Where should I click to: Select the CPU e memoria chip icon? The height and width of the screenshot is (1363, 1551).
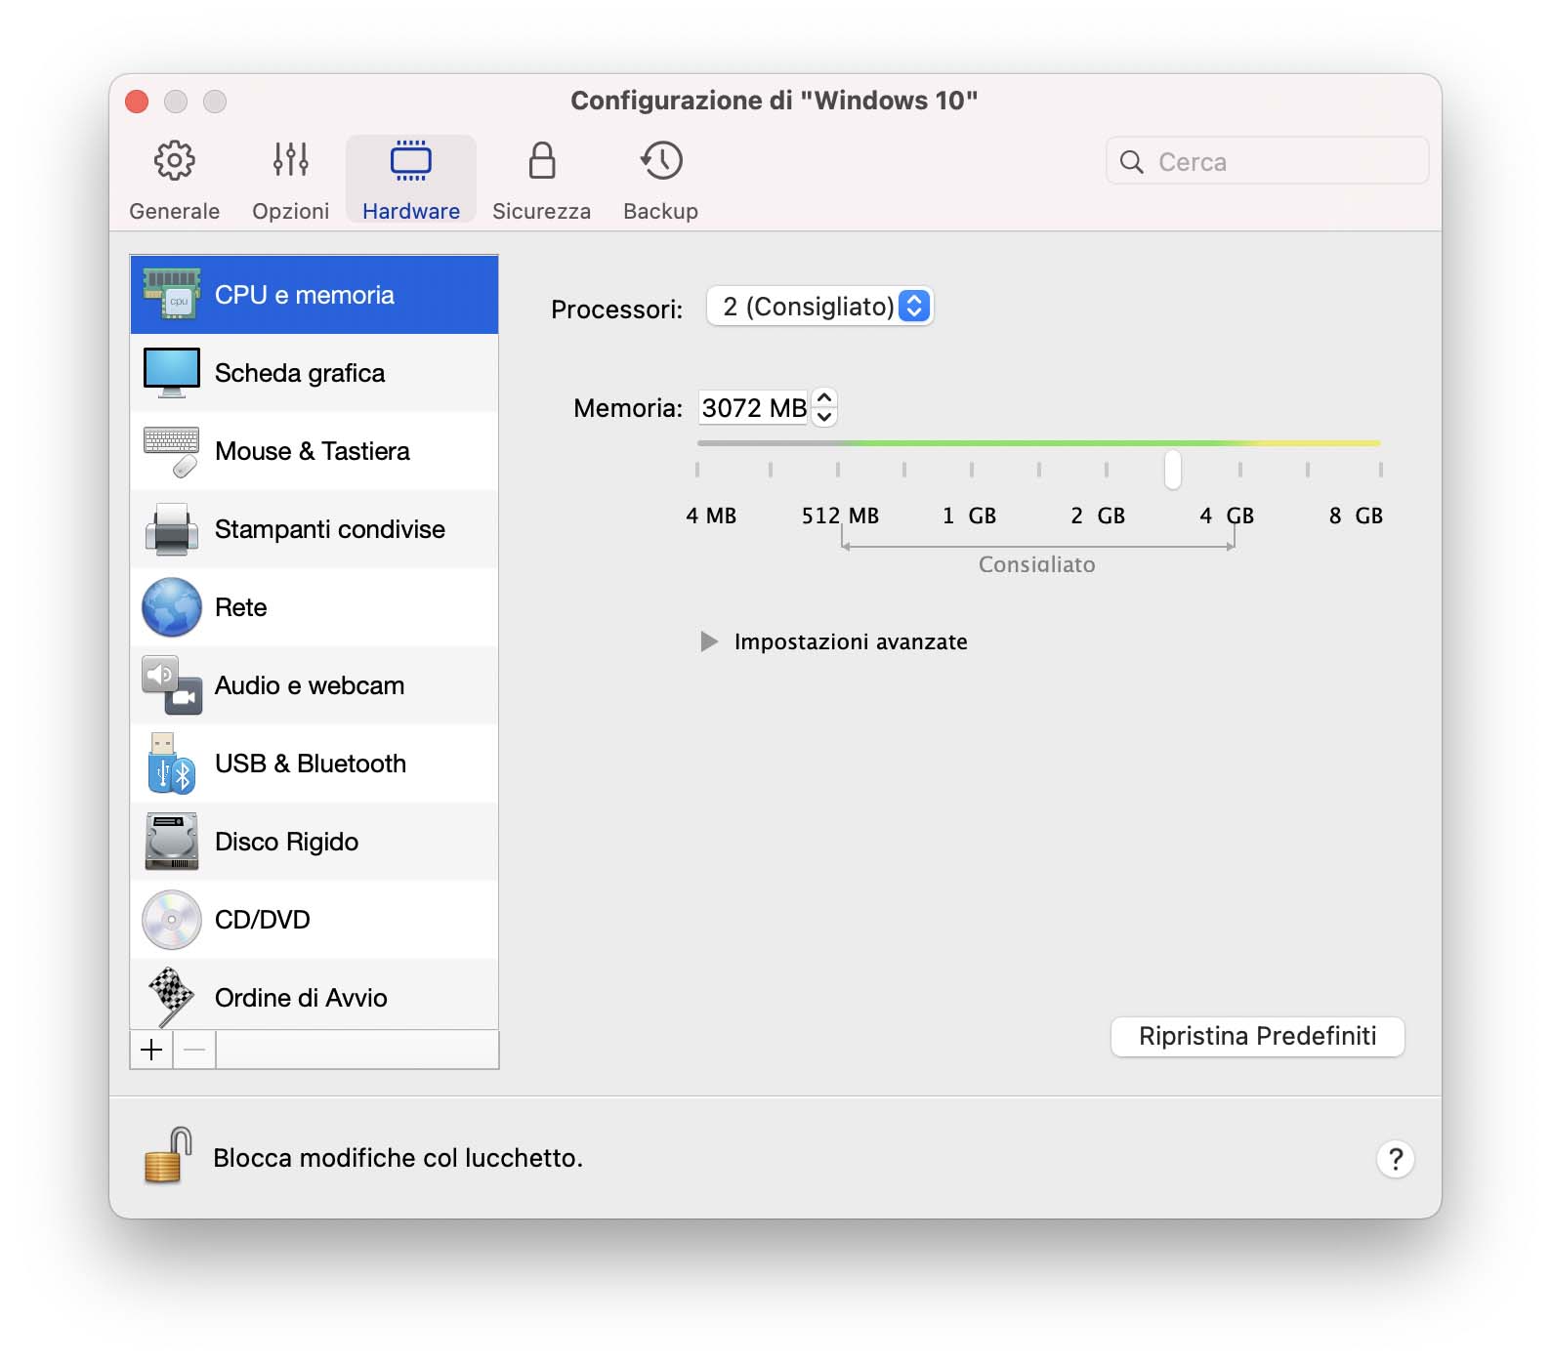click(172, 295)
